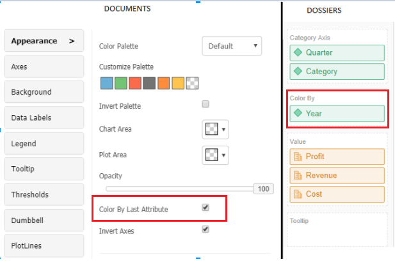This screenshot has width=395, height=262.
Task: Expand the Chart Area color dropdown arrow
Action: click(x=224, y=130)
